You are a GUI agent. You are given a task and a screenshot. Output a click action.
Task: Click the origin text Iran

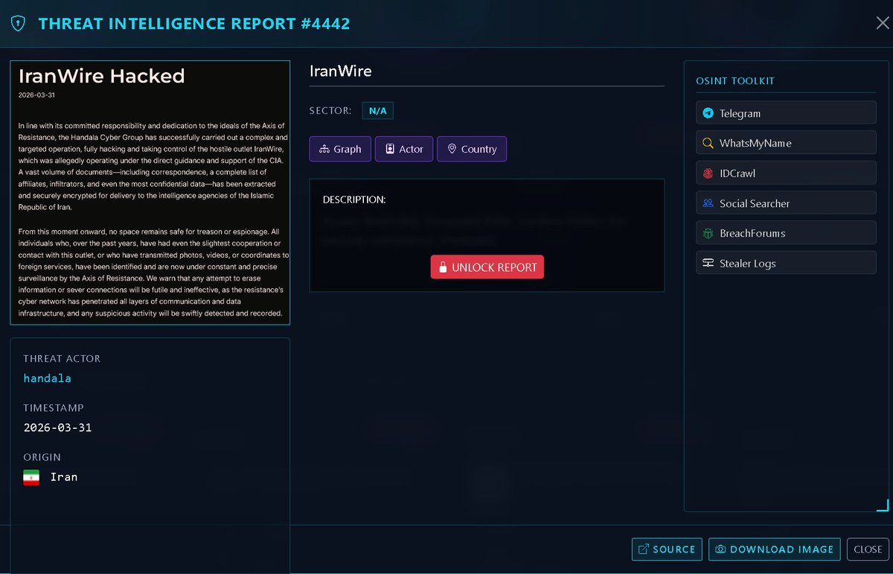click(x=64, y=477)
